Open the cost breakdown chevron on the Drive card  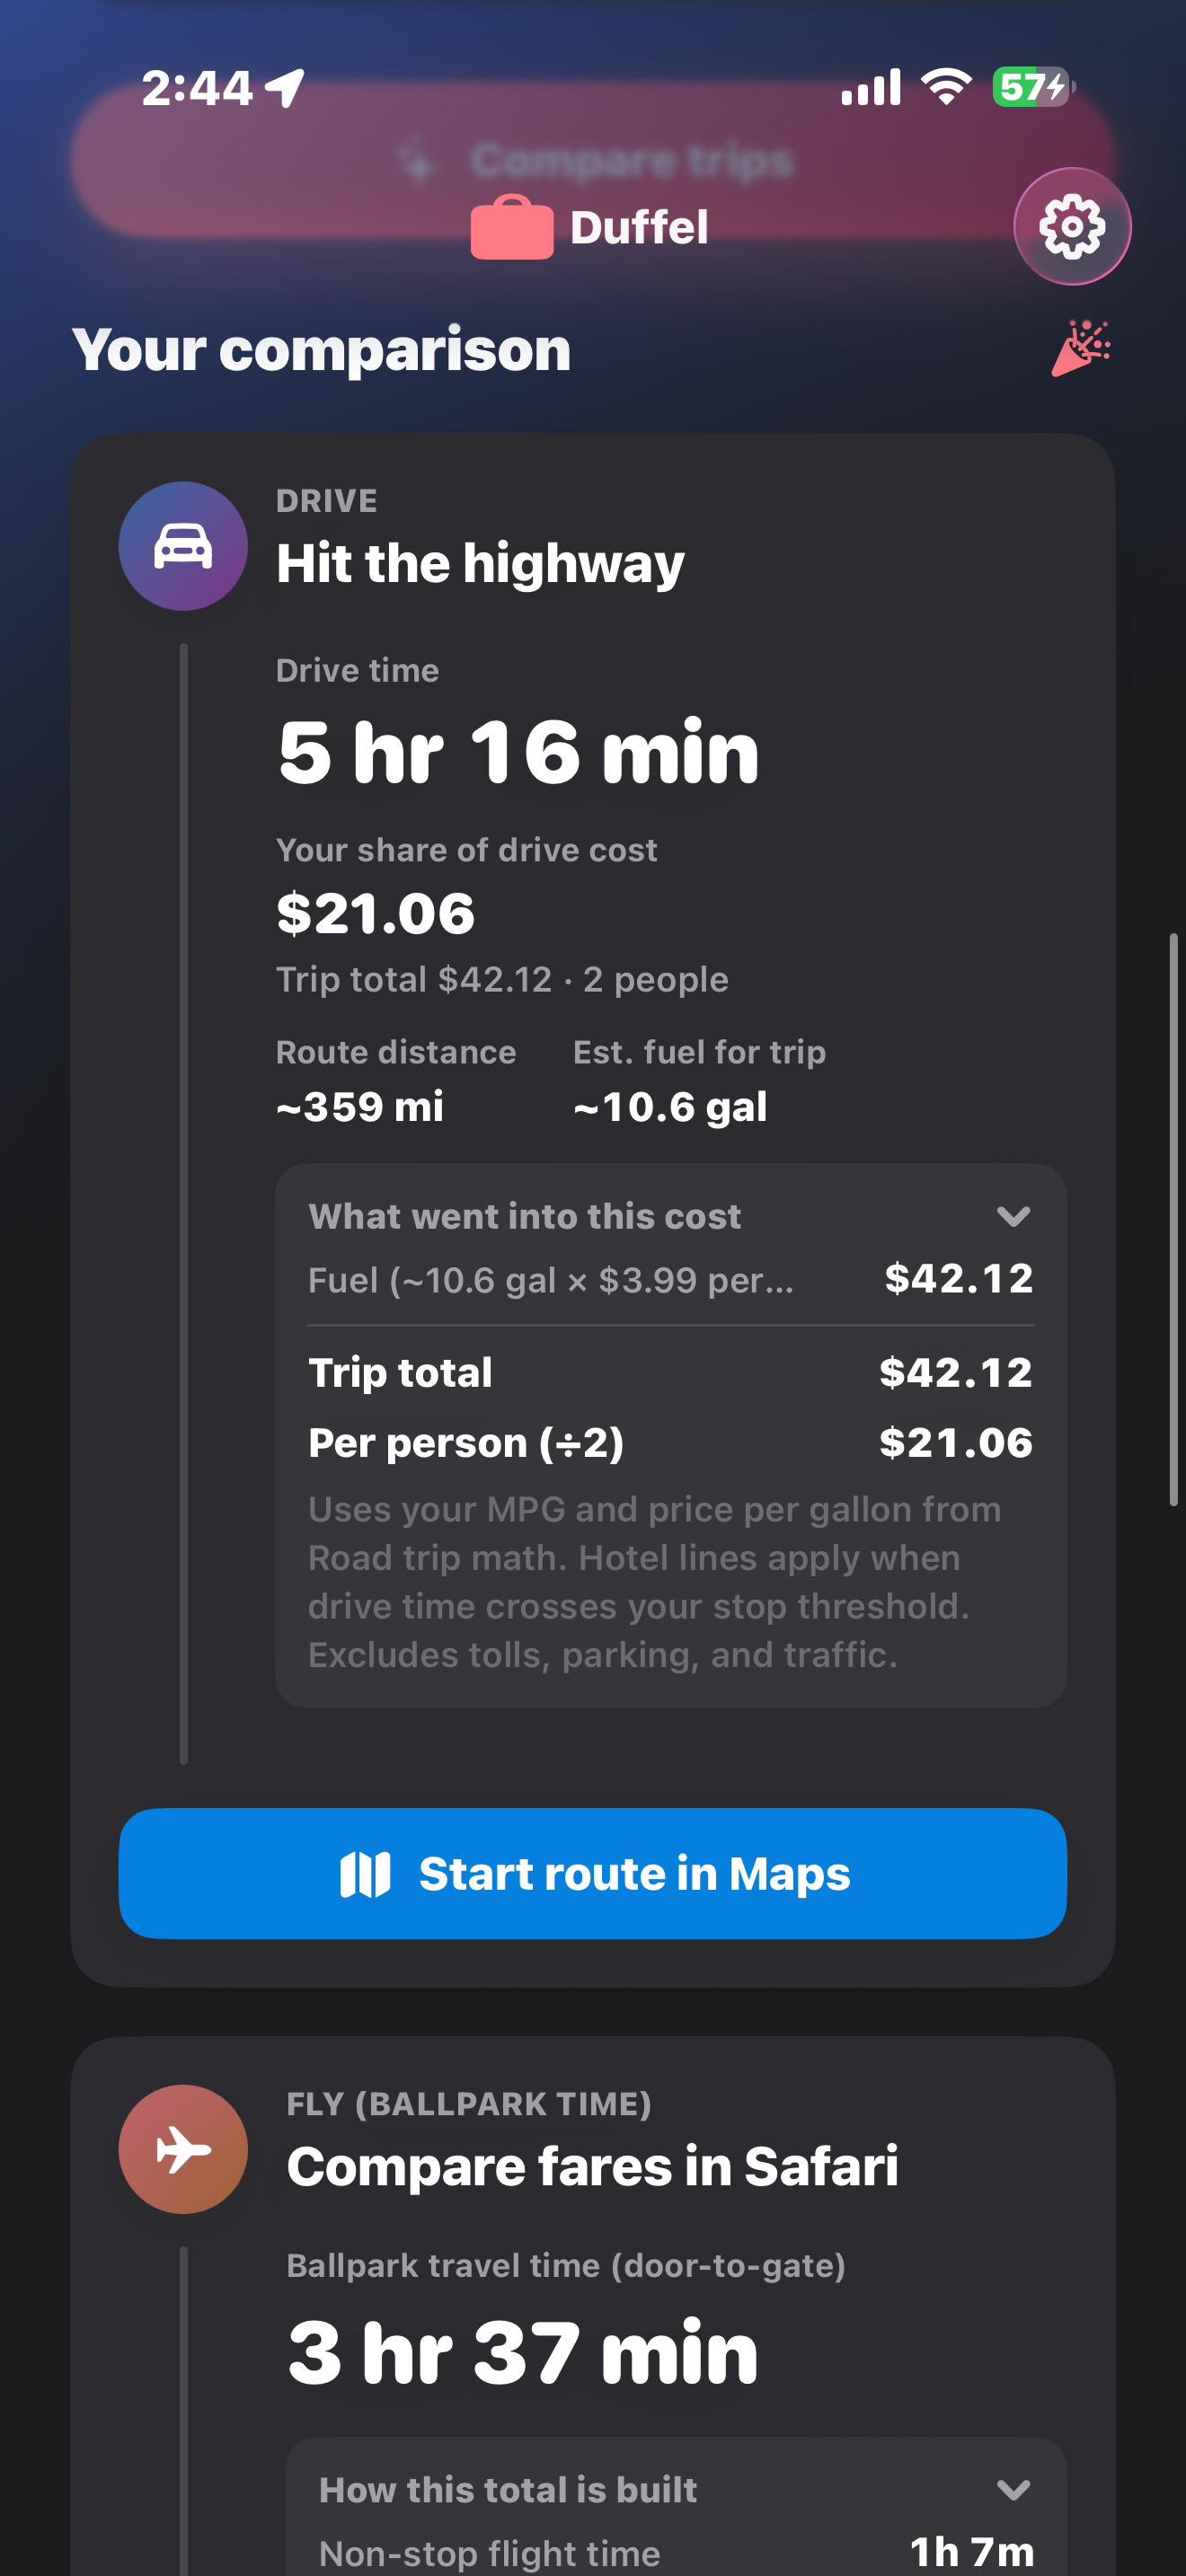(x=1015, y=1216)
